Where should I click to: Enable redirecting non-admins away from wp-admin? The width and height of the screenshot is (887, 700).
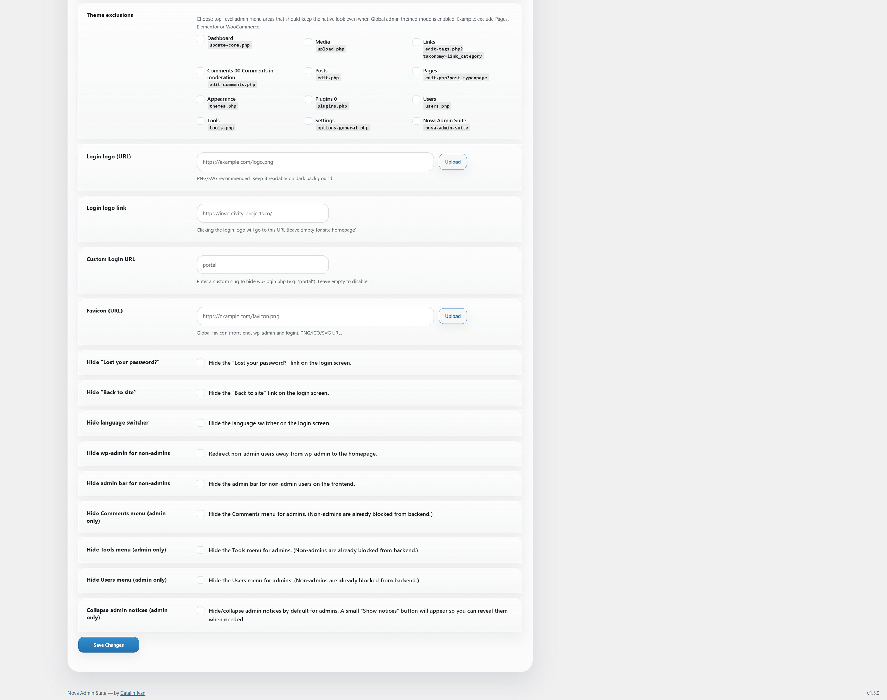click(x=201, y=453)
